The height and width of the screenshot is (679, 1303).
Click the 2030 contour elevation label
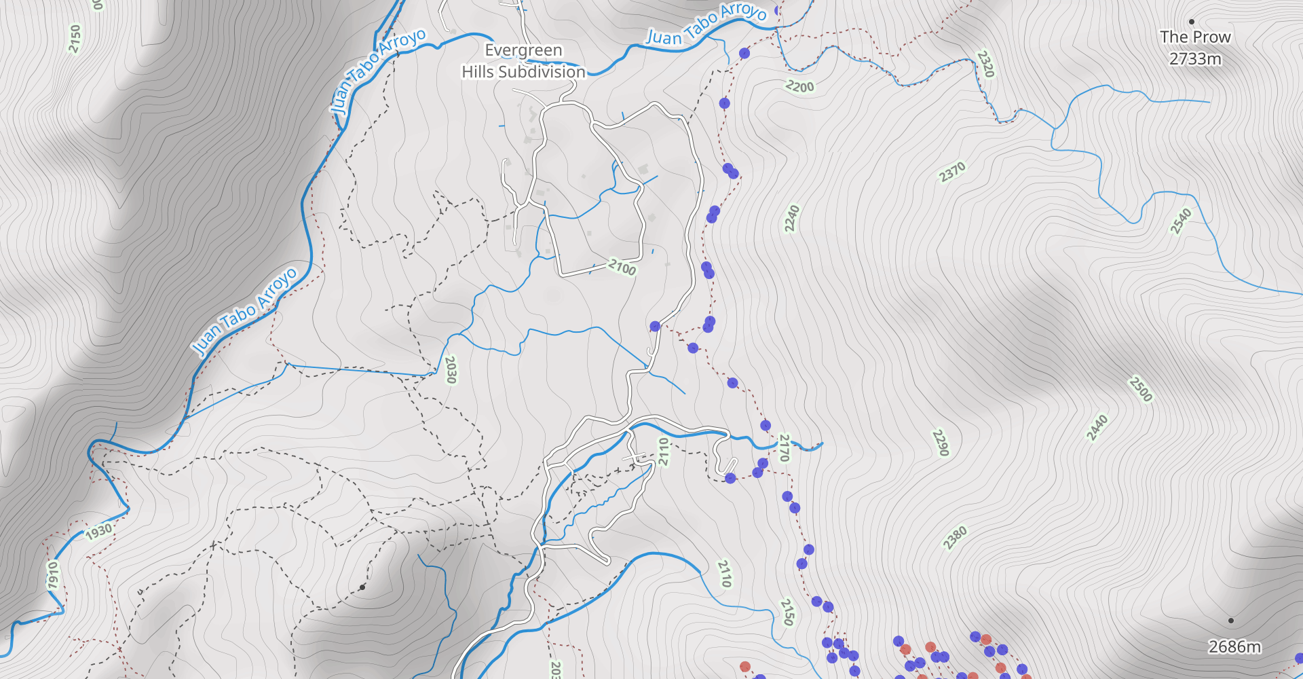[451, 370]
